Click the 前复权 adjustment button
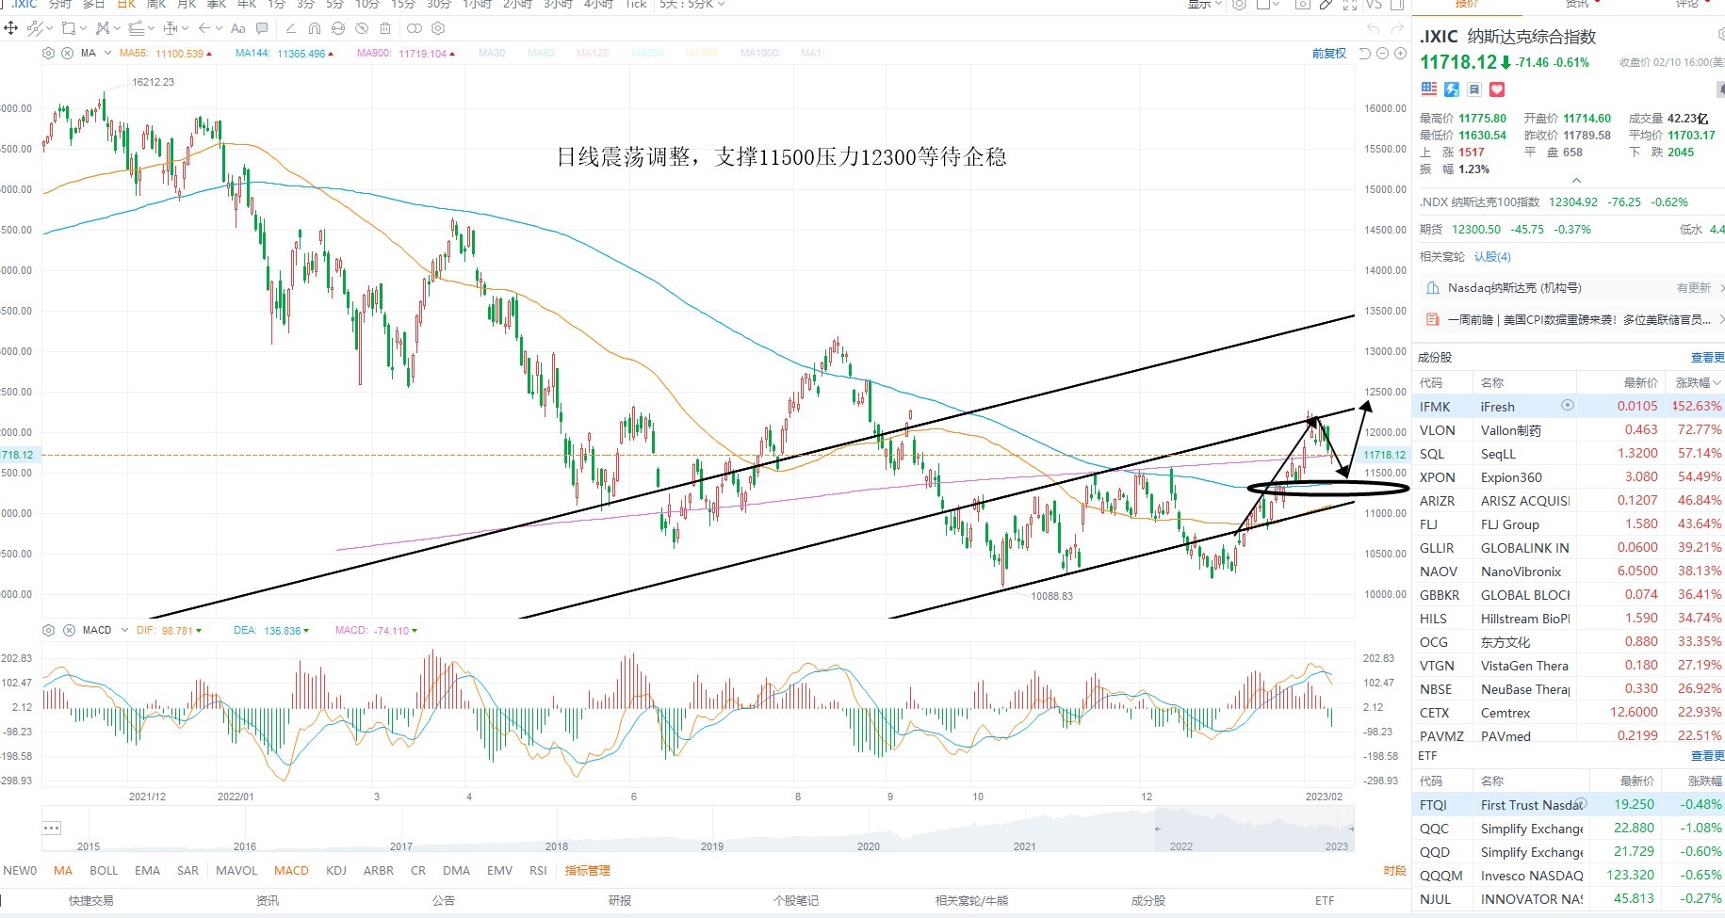 click(1329, 54)
